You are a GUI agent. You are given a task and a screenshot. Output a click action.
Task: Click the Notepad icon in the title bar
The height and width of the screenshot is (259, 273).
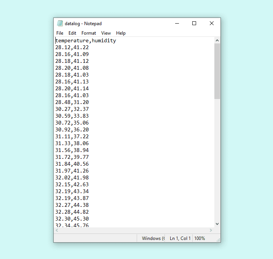[60, 24]
